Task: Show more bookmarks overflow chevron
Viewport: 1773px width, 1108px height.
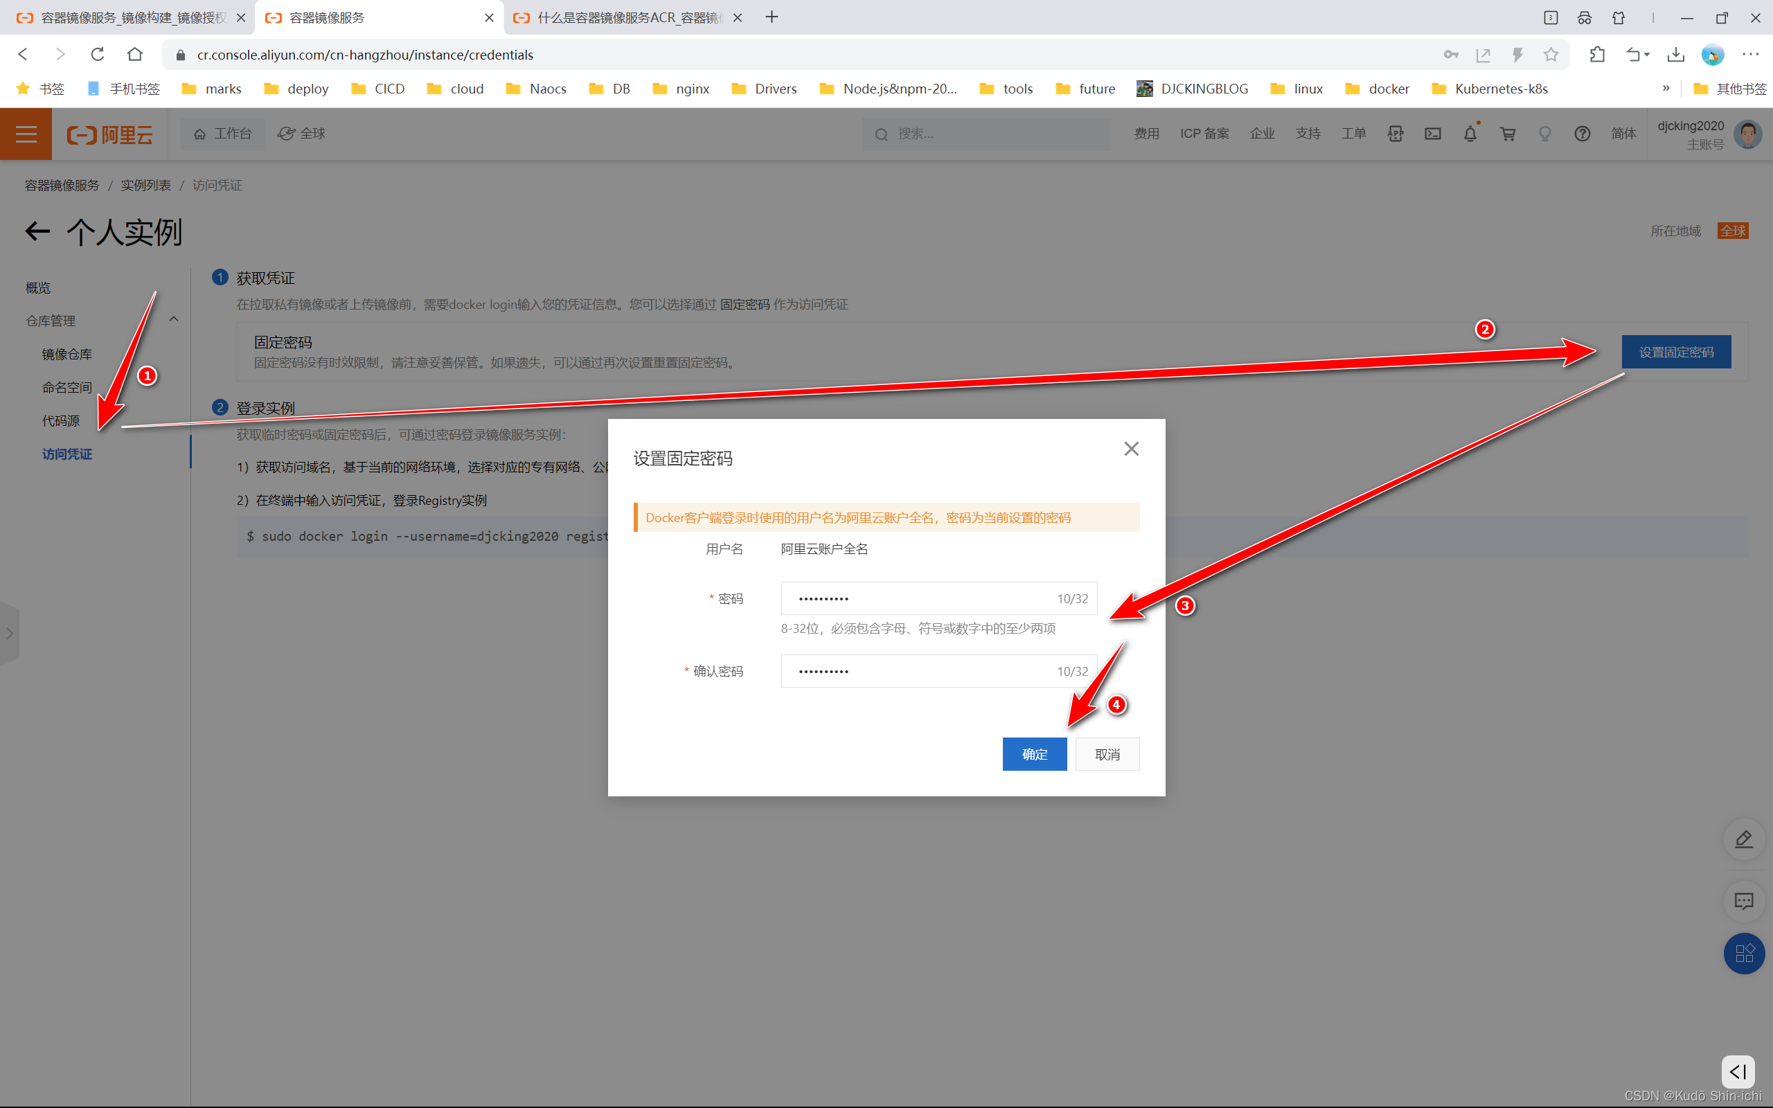Action: (x=1666, y=89)
